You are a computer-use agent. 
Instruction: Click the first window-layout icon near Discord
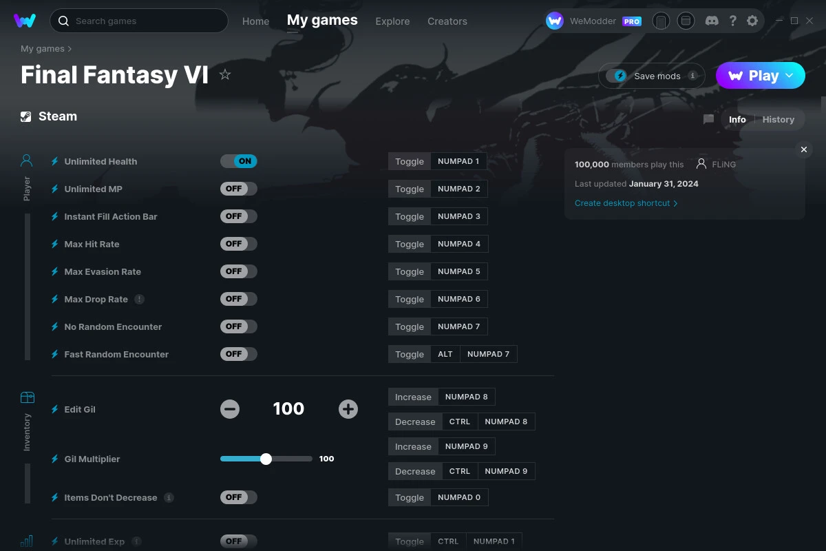[661, 21]
